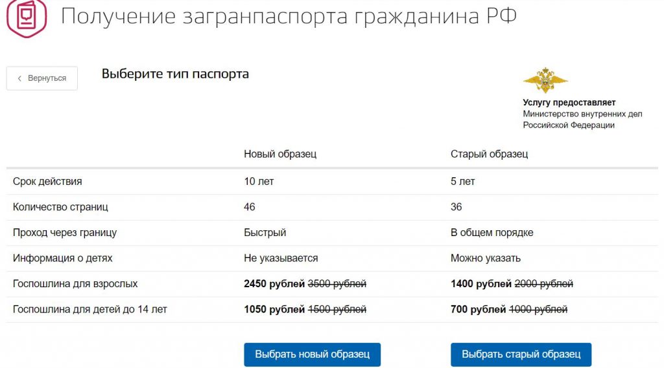
Task: Click the 10 лет validity value
Action: (259, 181)
